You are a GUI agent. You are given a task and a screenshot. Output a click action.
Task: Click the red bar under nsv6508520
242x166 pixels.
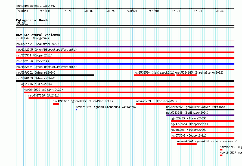[154, 75]
